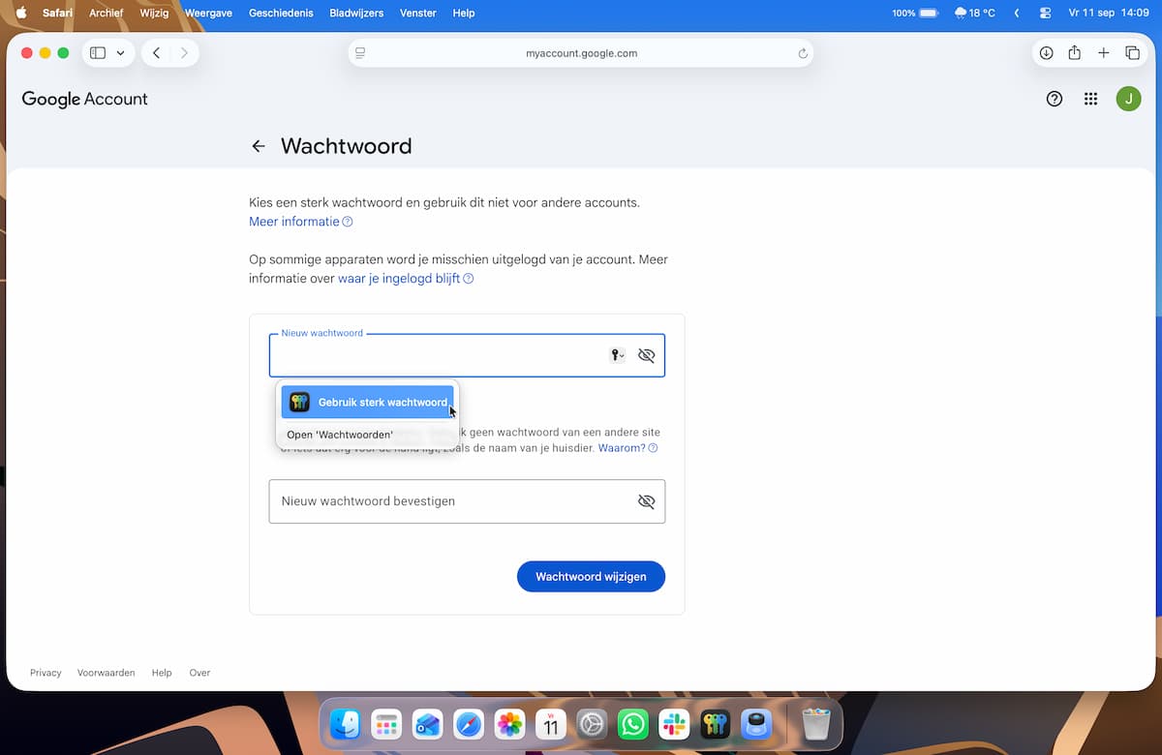Open Slack from Dock
Screen dimensions: 1162x755
point(674,724)
